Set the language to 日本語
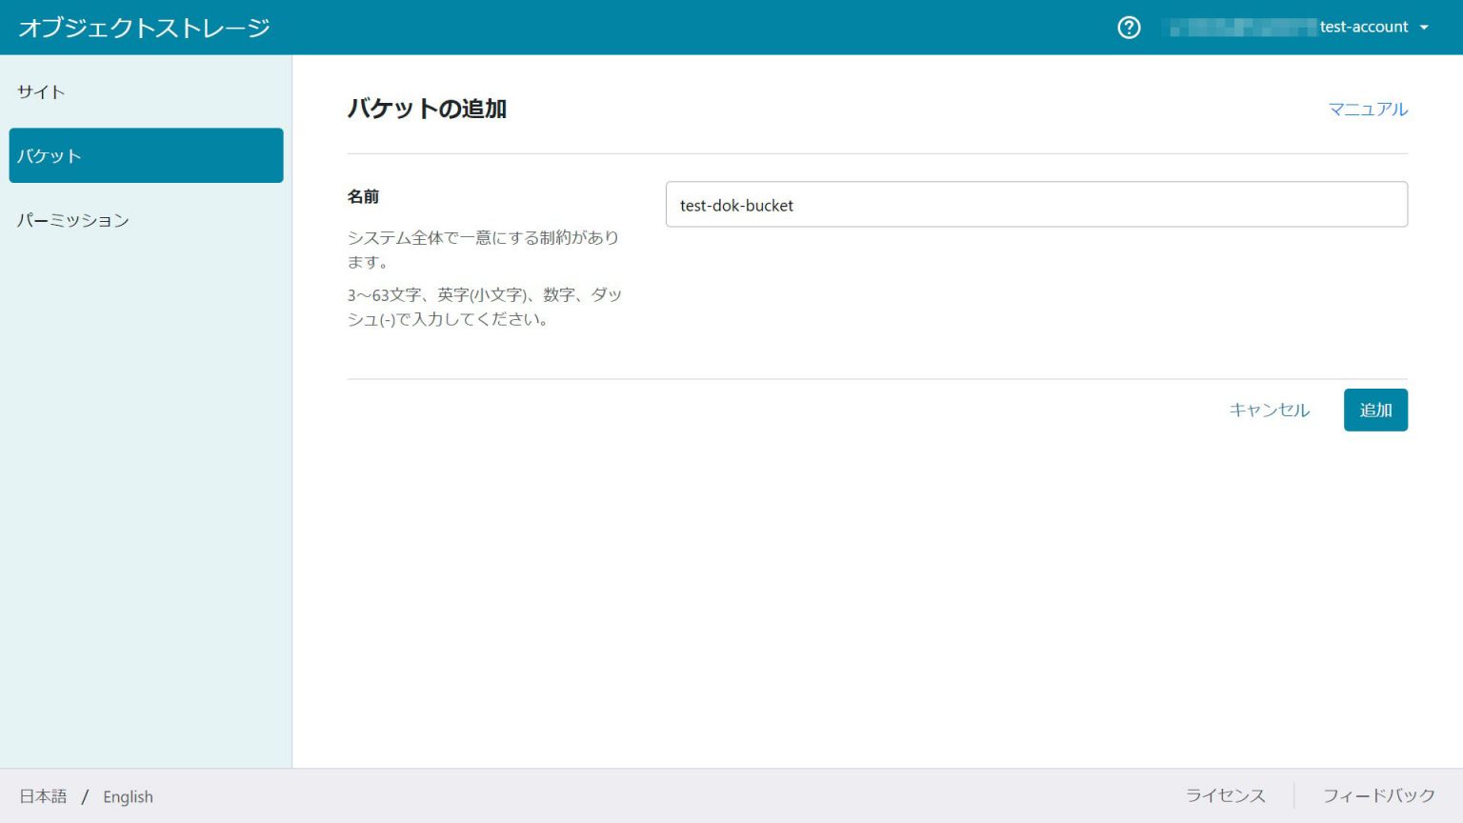 pyautogui.click(x=43, y=796)
